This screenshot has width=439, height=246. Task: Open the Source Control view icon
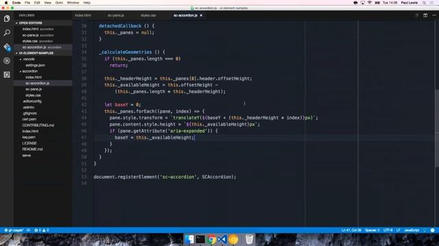click(7, 47)
